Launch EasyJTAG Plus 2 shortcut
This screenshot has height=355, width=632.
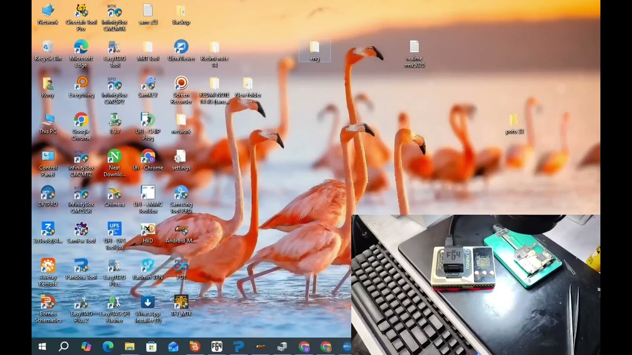[x=81, y=309]
